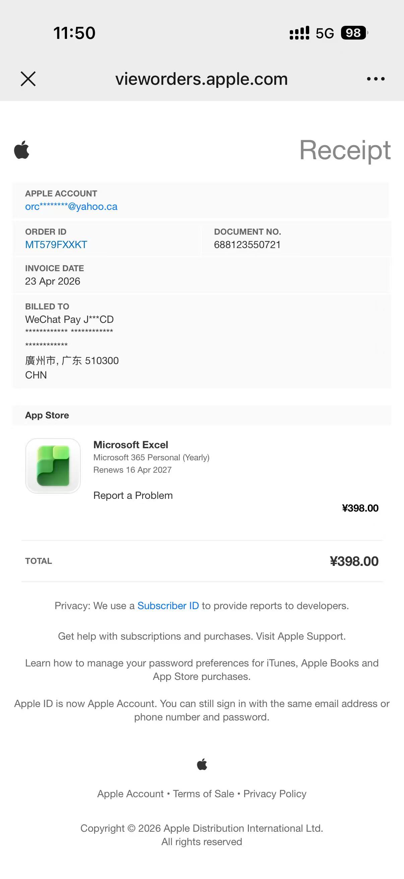This screenshot has width=404, height=879.
Task: Open the Subscriber ID privacy link
Action: (x=168, y=606)
